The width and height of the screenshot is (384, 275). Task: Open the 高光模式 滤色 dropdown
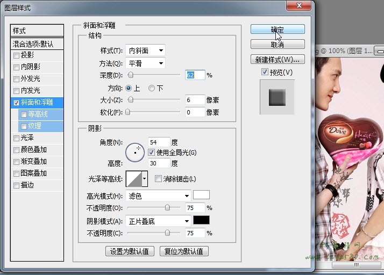[x=158, y=196]
